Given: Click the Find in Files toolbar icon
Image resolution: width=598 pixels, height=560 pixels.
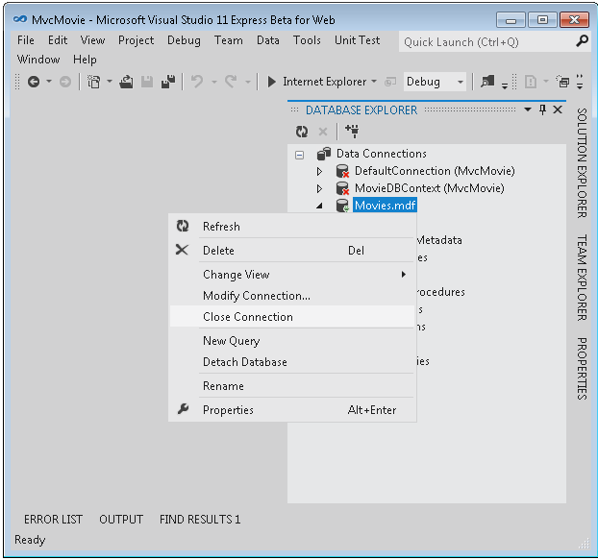Looking at the screenshot, I should click(487, 82).
